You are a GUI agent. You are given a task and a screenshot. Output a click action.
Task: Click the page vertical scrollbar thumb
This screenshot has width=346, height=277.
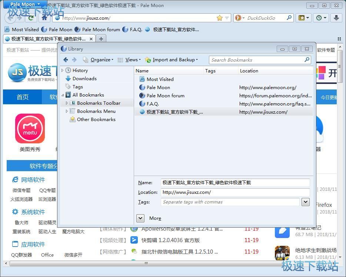tap(340, 66)
